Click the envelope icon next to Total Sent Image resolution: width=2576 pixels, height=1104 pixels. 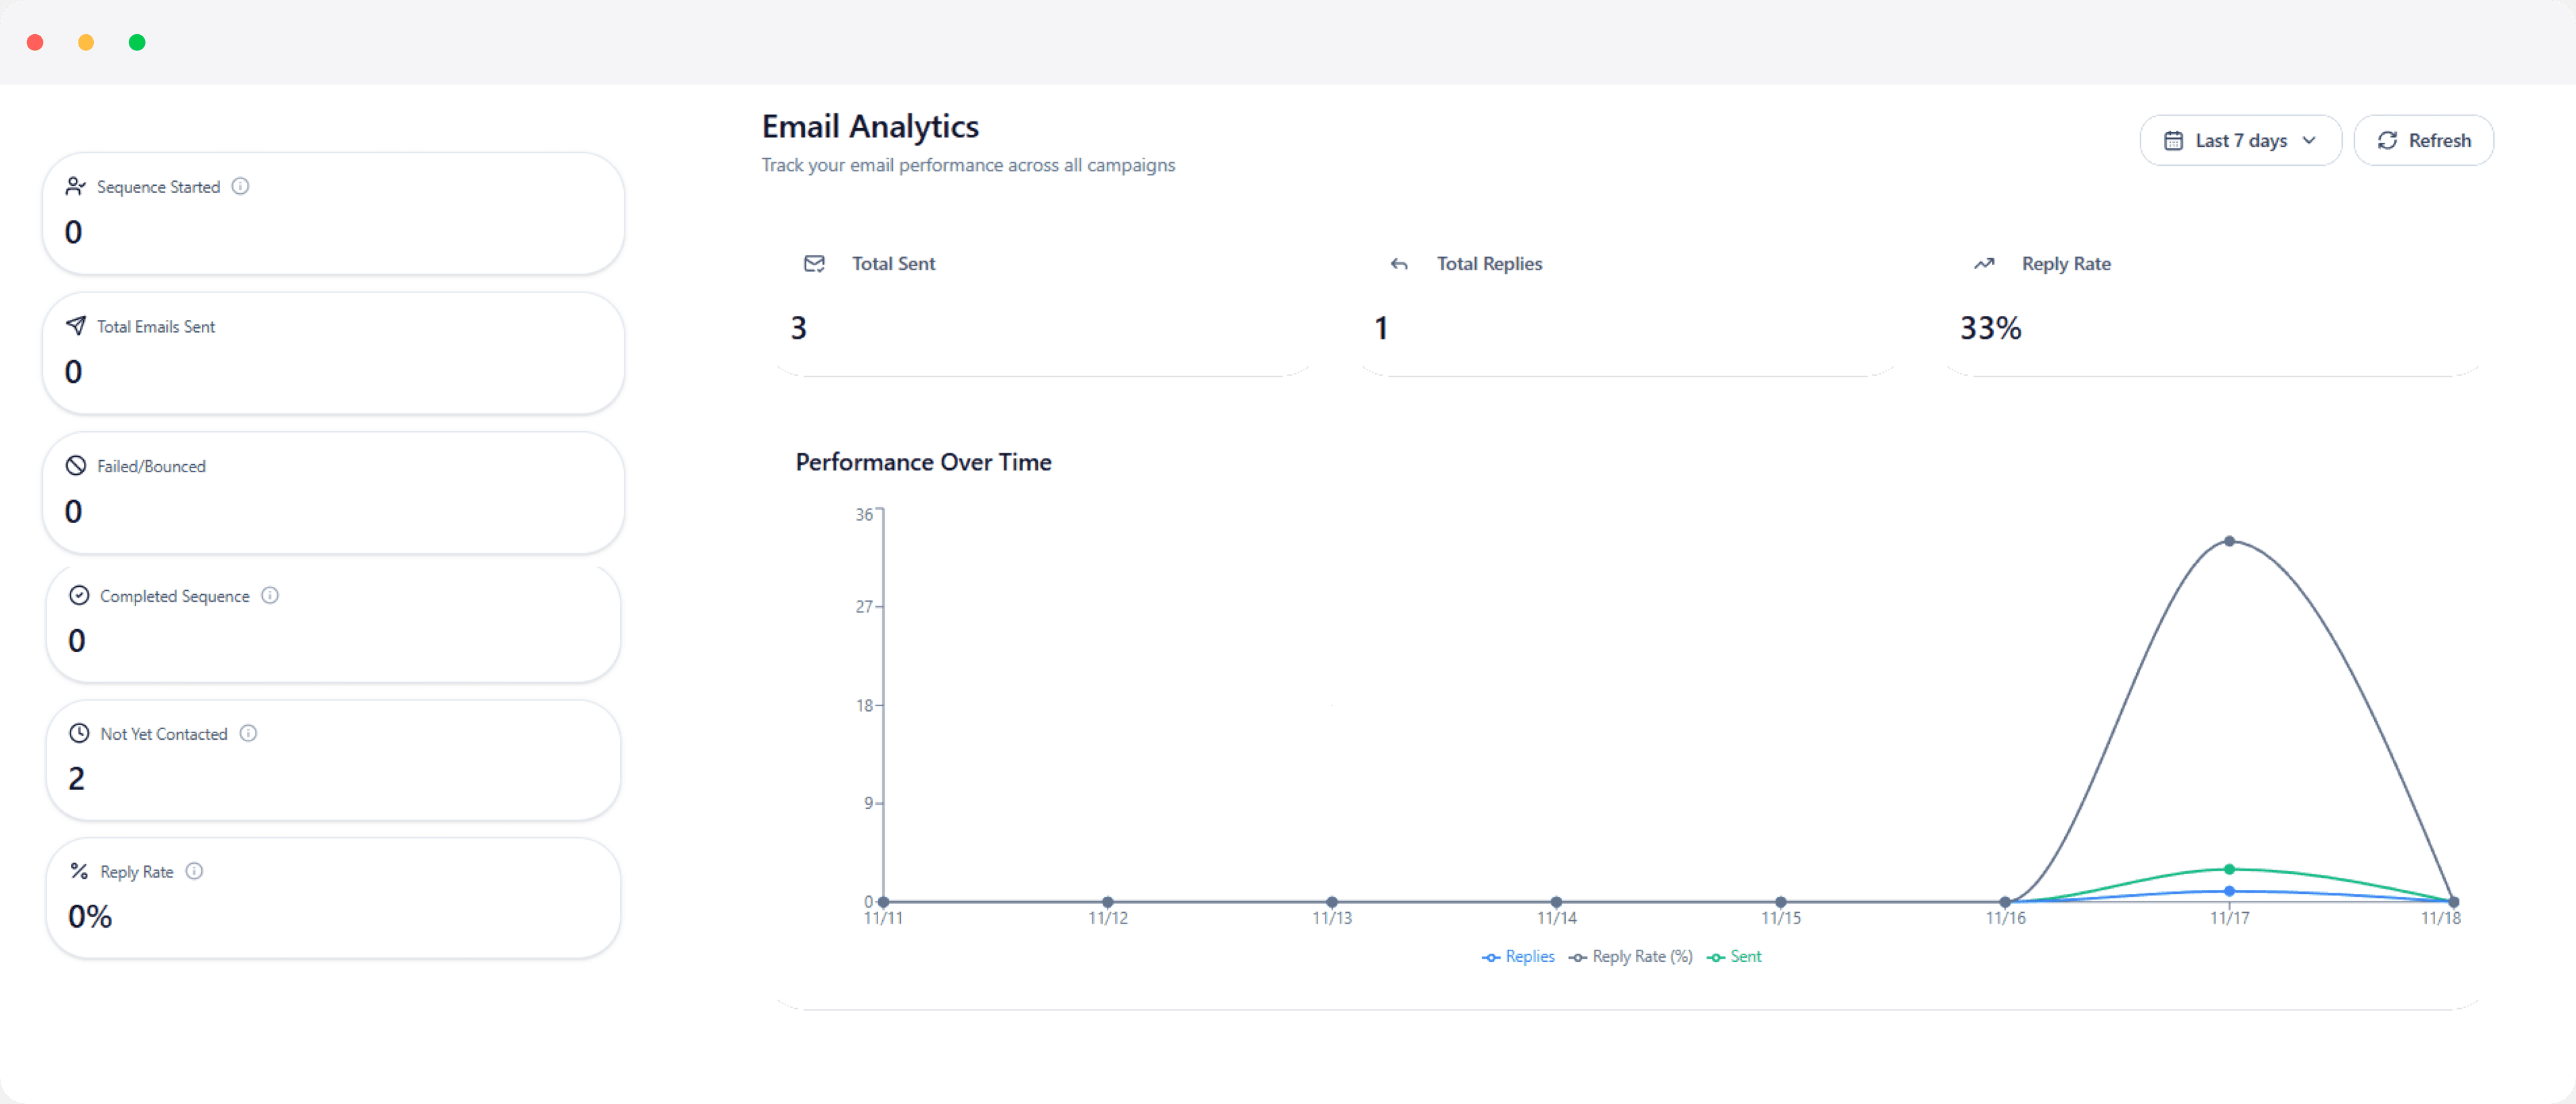(814, 263)
